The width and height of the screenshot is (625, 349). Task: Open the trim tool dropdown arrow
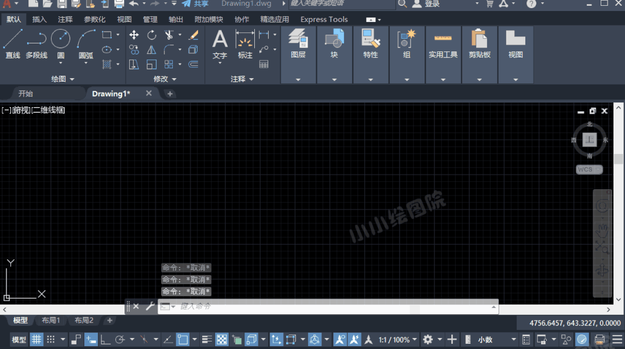coord(180,35)
